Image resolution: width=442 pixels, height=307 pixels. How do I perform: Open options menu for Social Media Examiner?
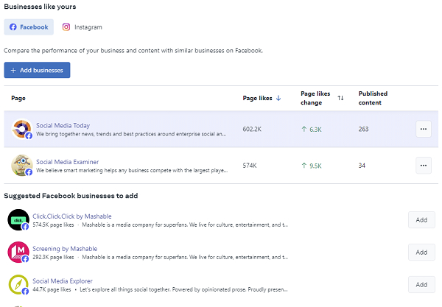423,166
